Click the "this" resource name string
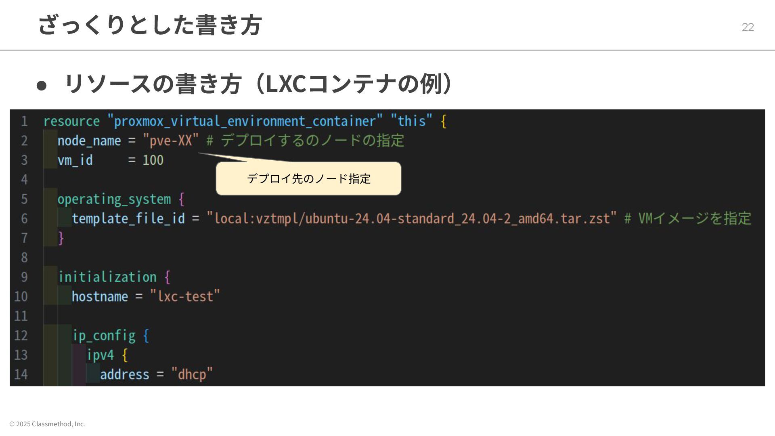Viewport: 775px width, 436px height. point(411,121)
